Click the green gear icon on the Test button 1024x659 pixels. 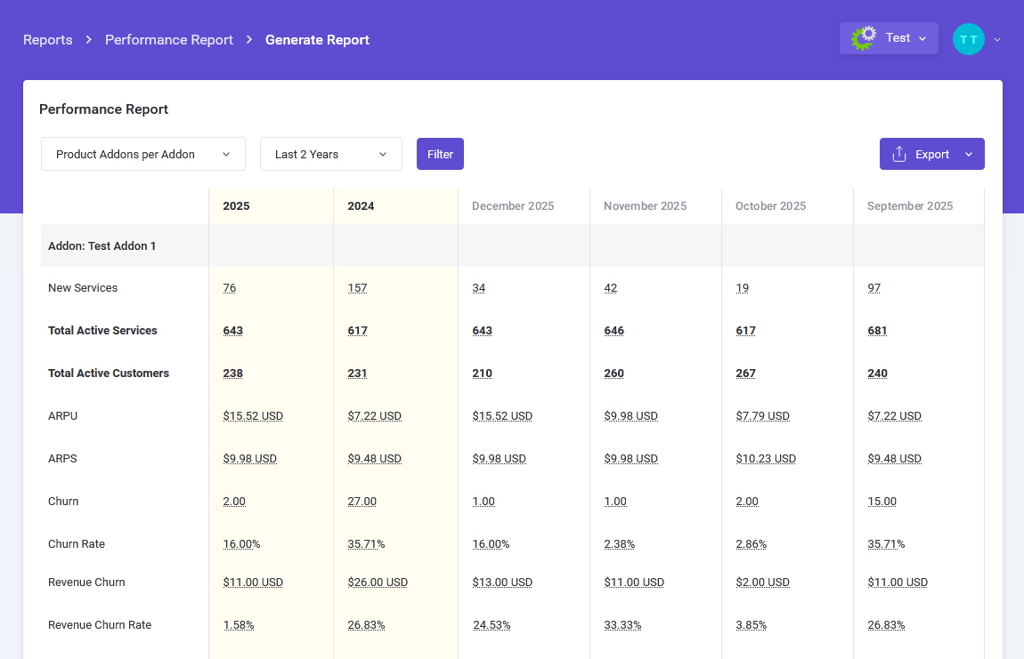(862, 37)
